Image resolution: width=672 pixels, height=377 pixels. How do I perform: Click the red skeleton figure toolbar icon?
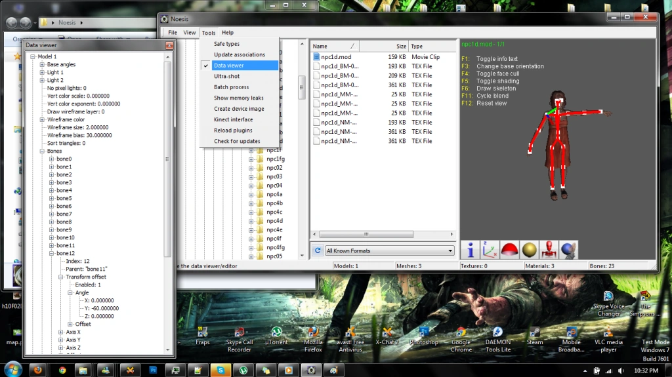[549, 250]
